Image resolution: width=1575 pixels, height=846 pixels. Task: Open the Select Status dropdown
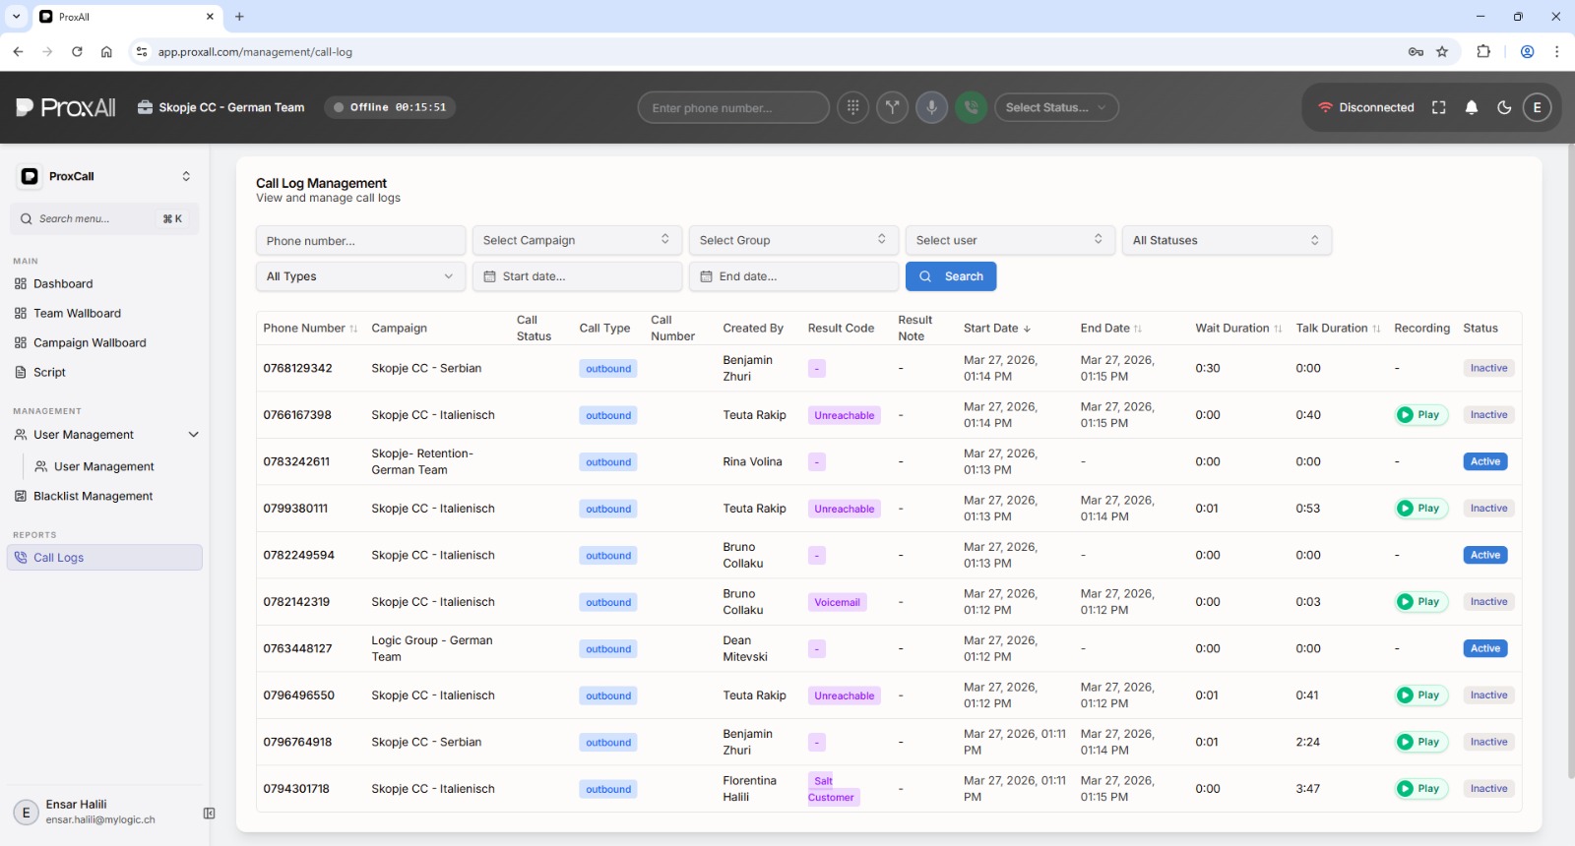point(1056,107)
